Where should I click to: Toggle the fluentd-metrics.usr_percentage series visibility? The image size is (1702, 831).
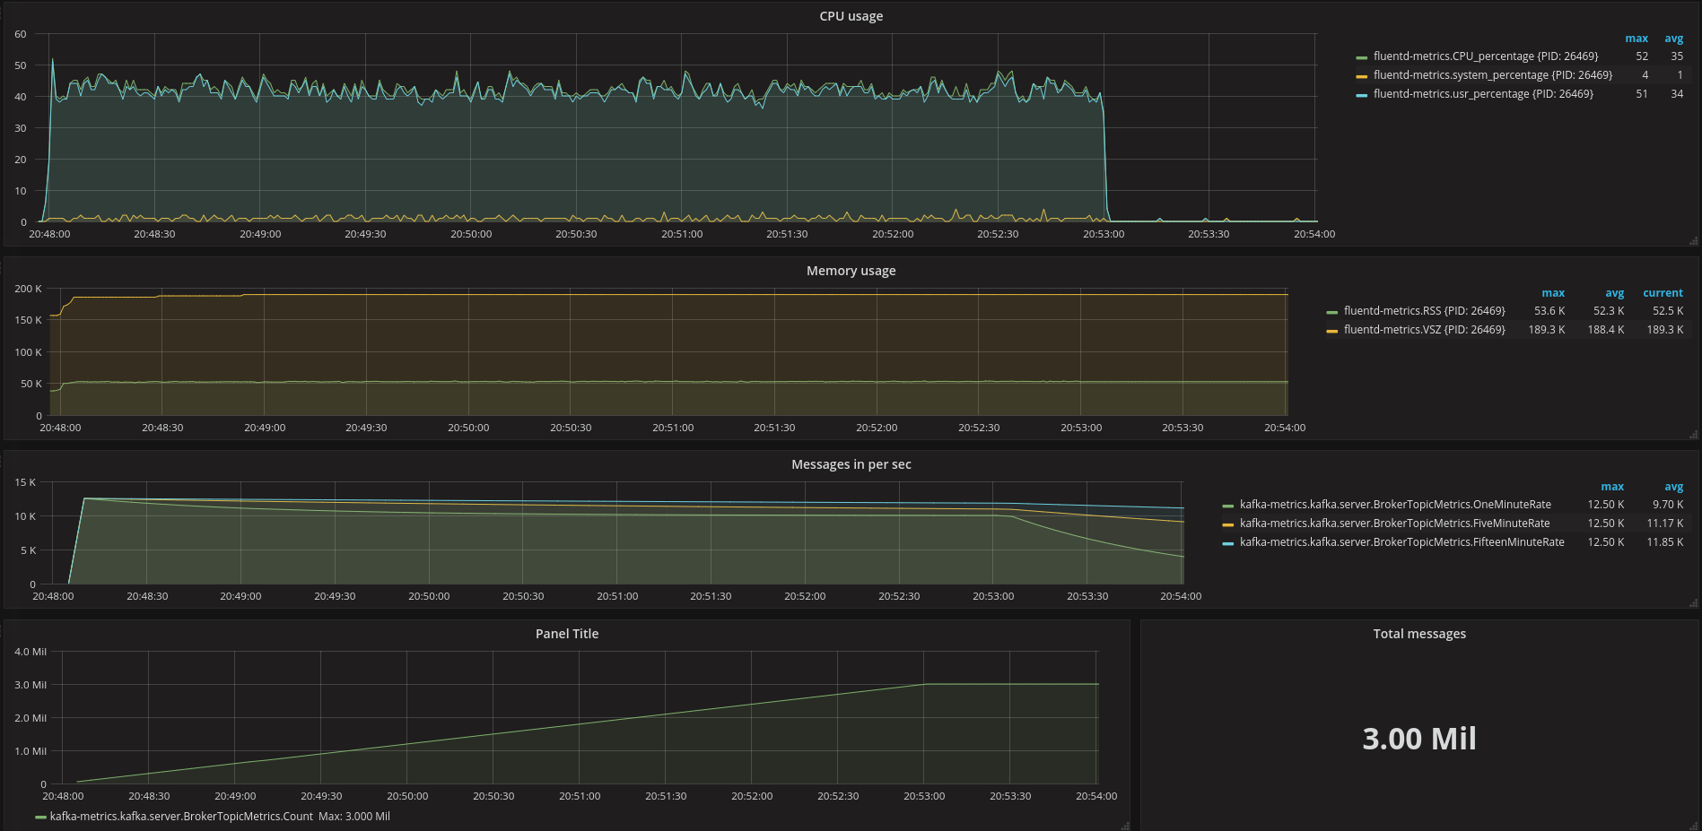tap(1482, 94)
